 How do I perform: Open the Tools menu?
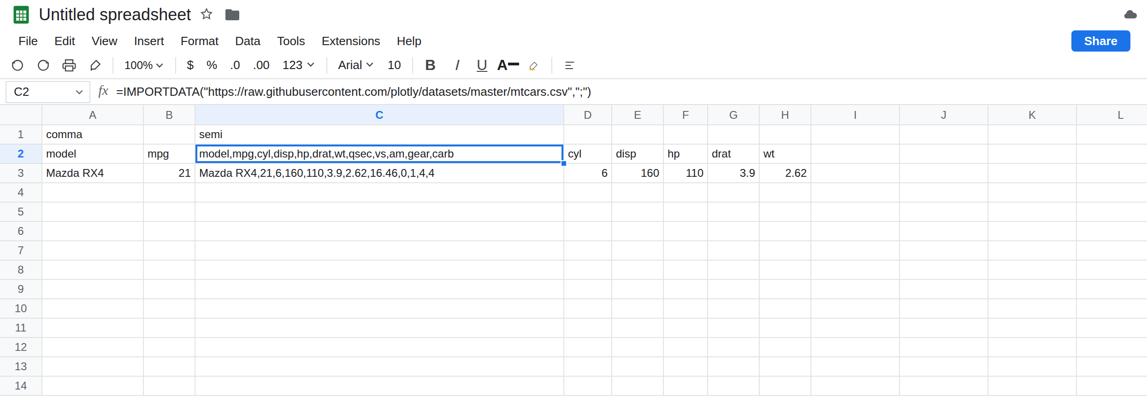[x=291, y=41]
